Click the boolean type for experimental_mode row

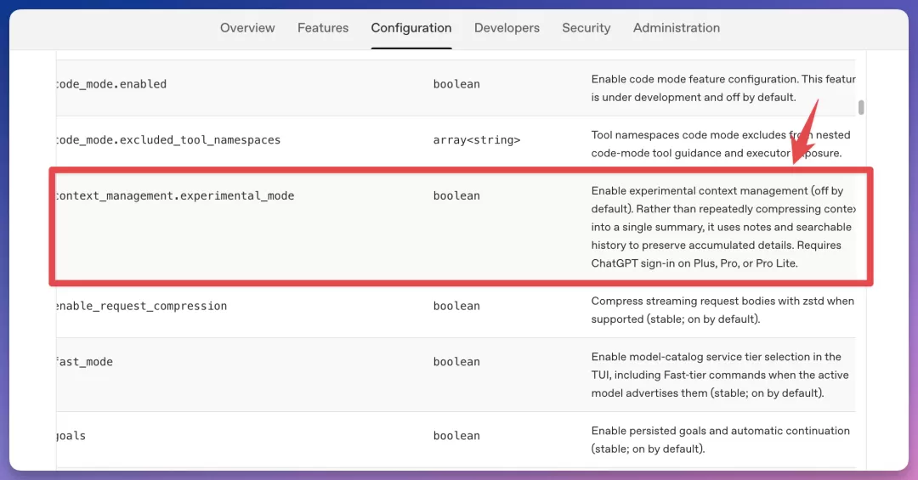click(456, 196)
